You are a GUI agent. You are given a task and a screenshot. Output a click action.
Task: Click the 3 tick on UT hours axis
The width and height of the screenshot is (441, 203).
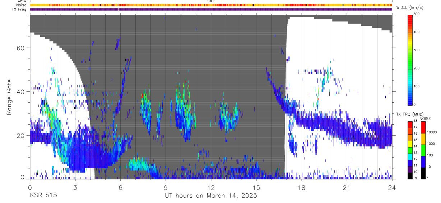75,187
